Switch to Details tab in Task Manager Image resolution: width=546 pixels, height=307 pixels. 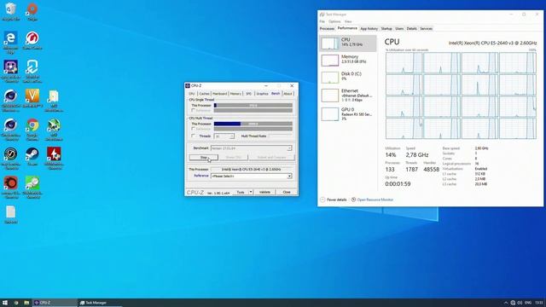coord(411,28)
